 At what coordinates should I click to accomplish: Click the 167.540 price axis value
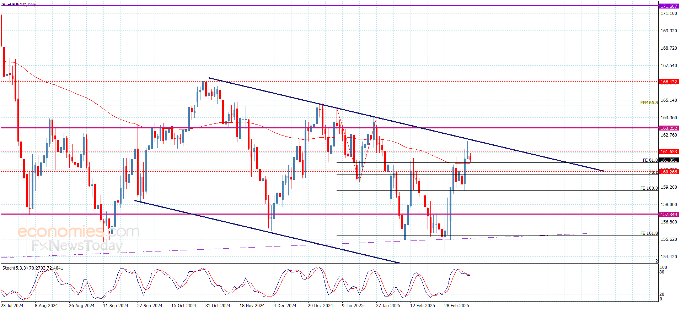(669, 65)
